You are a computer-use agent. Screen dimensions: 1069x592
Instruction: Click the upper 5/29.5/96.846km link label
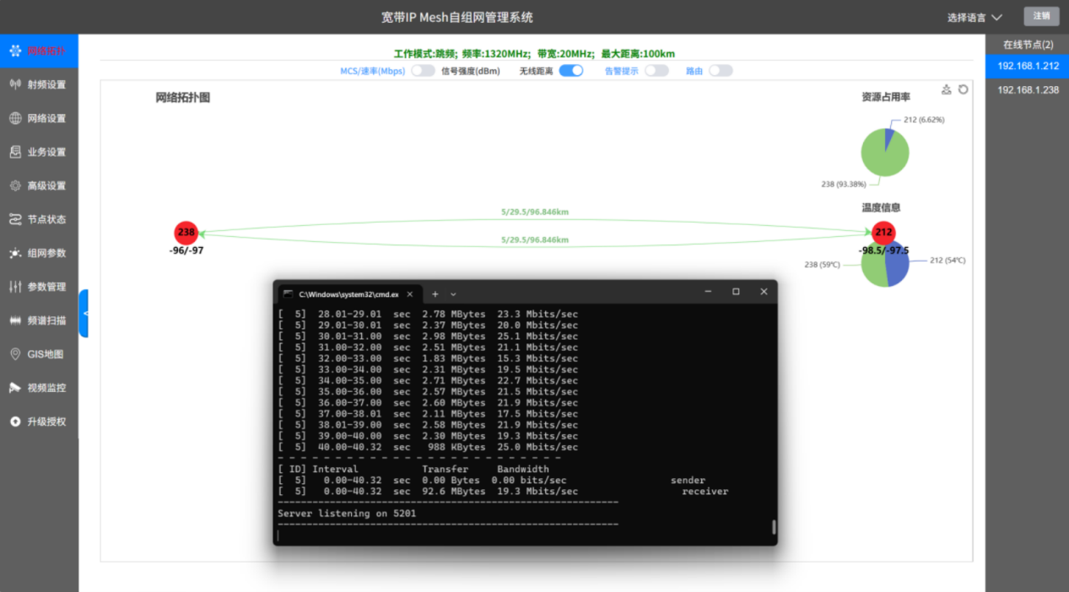coord(535,212)
